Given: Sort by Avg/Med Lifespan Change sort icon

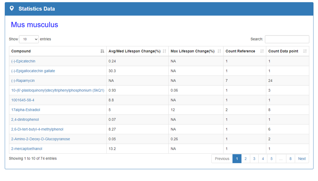Looking at the screenshot, I should (164, 51).
